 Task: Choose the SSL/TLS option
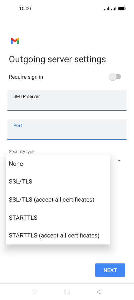pos(58,181)
